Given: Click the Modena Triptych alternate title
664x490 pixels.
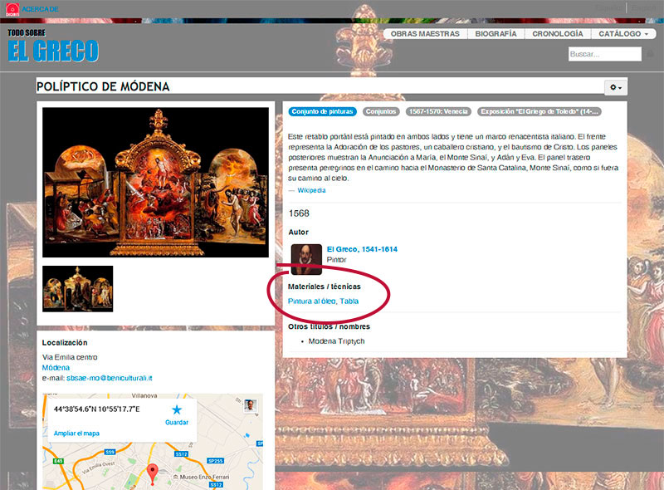Looking at the screenshot, I should tap(336, 341).
